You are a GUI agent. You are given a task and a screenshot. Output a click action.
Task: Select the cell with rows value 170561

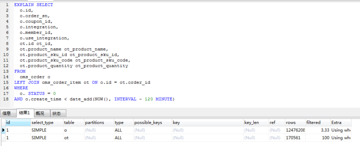[293, 138]
